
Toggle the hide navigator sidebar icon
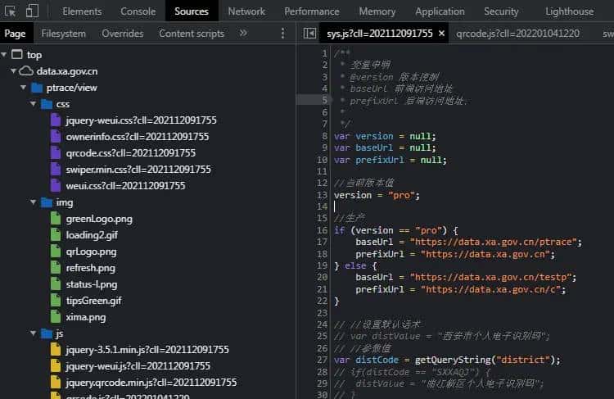tap(309, 34)
